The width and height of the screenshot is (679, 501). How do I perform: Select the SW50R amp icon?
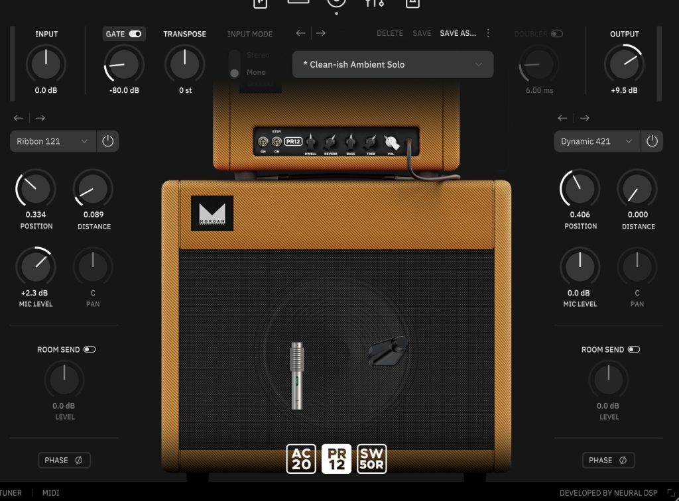click(371, 459)
